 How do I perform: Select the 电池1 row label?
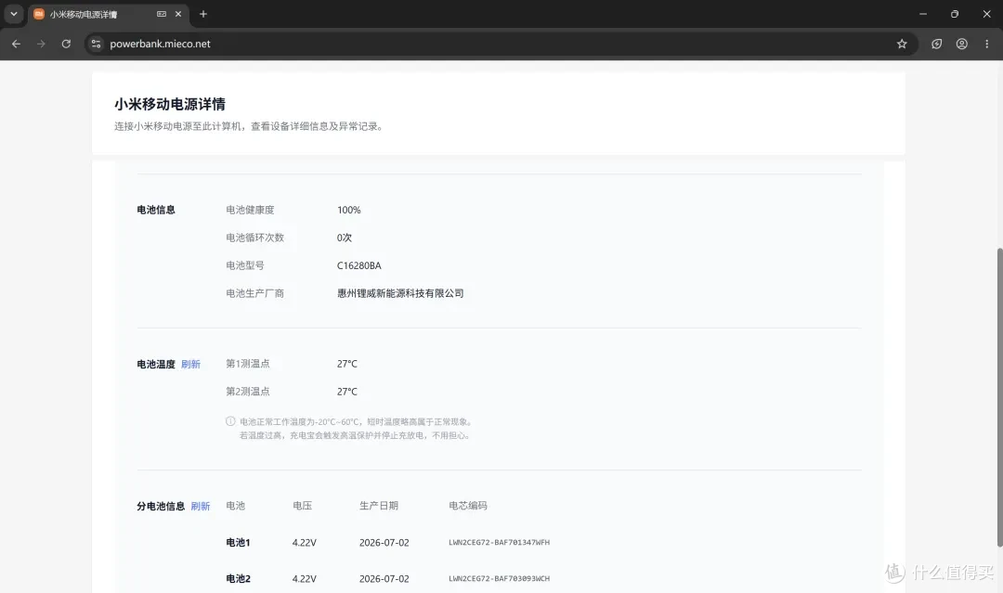(x=238, y=543)
